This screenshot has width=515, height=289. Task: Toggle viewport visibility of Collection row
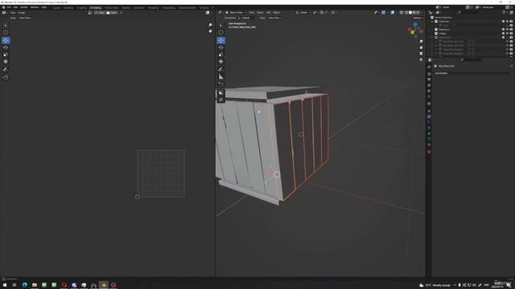pos(507,22)
